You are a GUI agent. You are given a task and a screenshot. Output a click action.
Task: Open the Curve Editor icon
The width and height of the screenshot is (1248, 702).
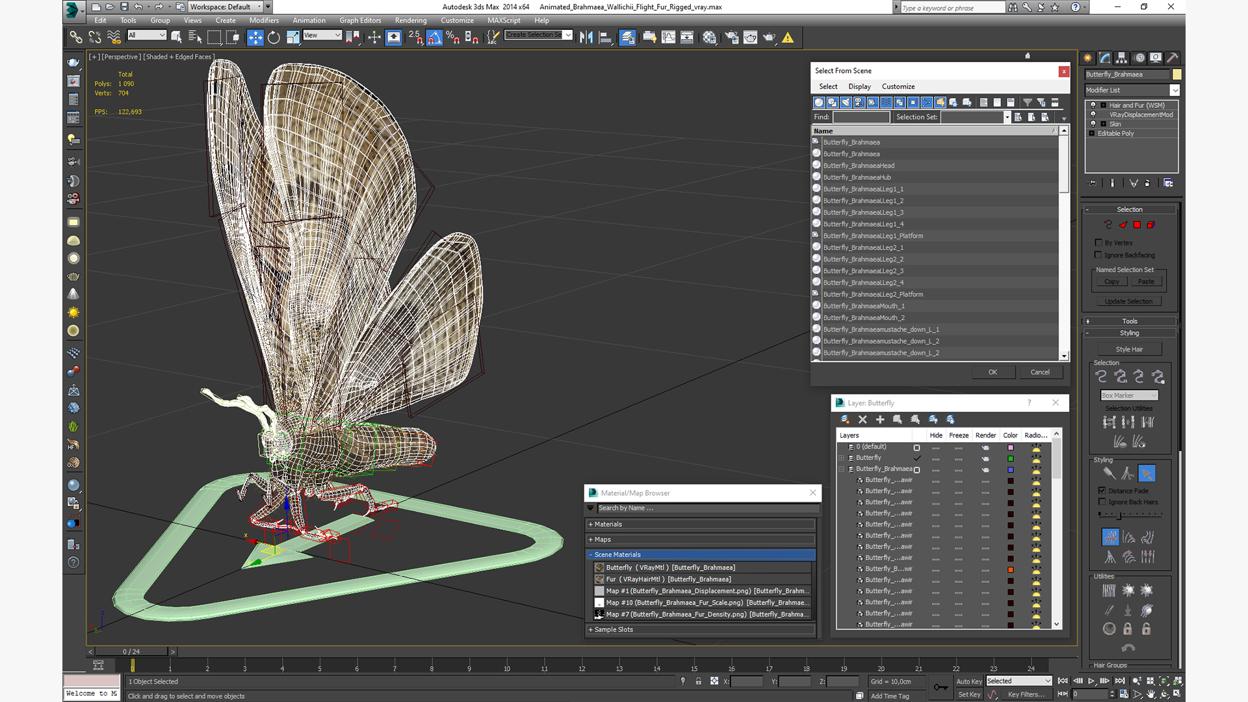tap(668, 38)
